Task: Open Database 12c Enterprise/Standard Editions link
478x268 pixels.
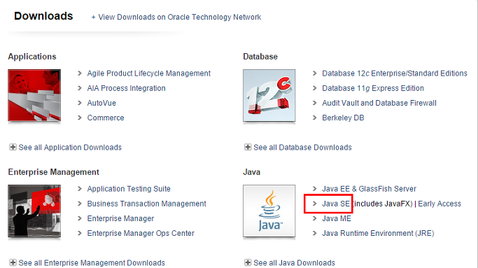Action: pos(395,73)
